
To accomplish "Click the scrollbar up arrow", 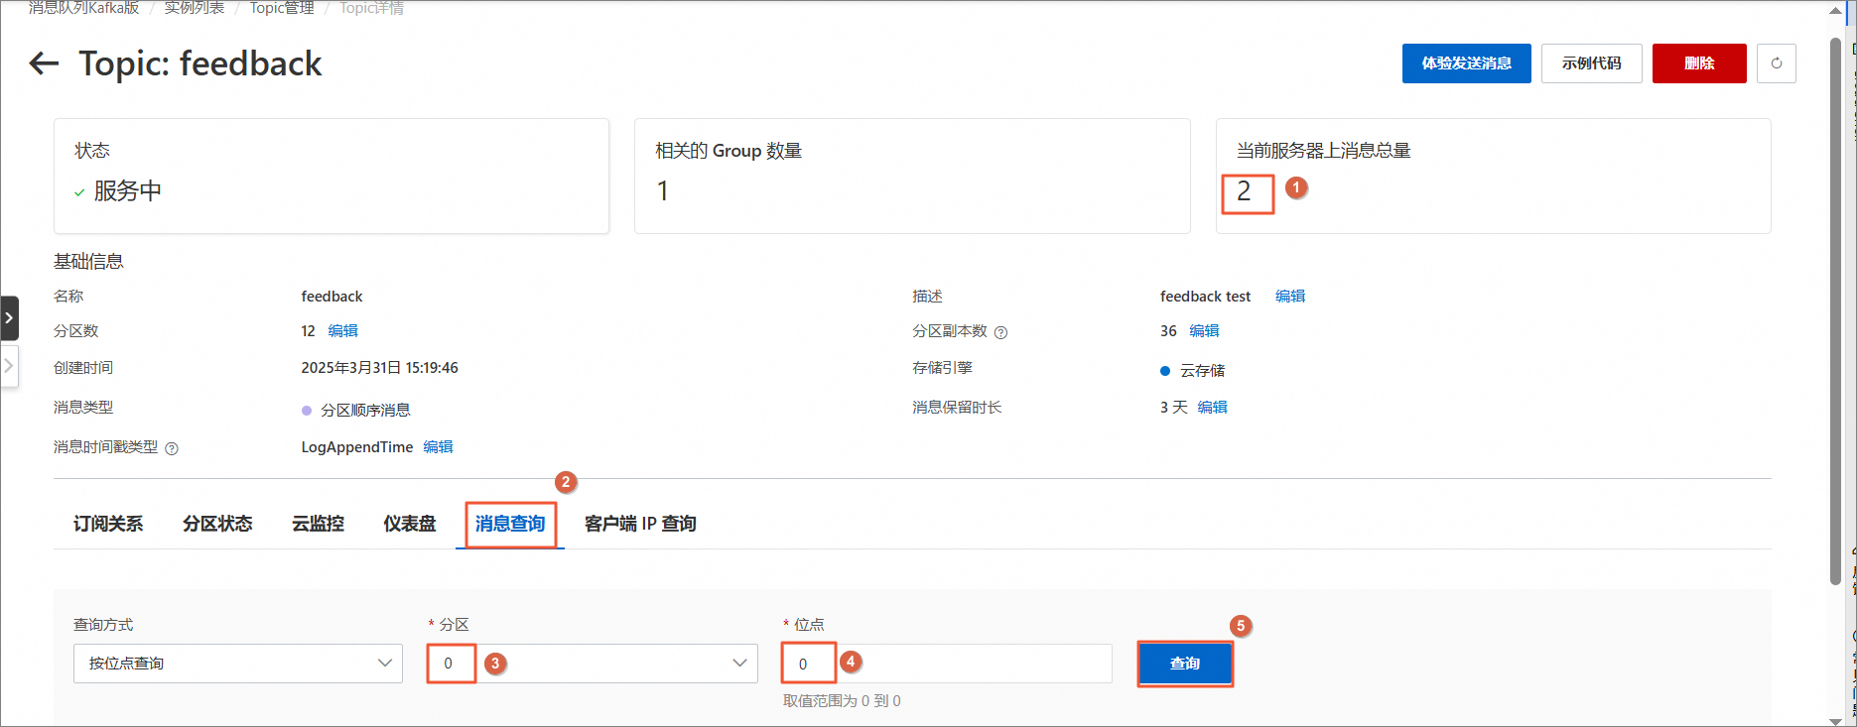I will [x=1836, y=10].
